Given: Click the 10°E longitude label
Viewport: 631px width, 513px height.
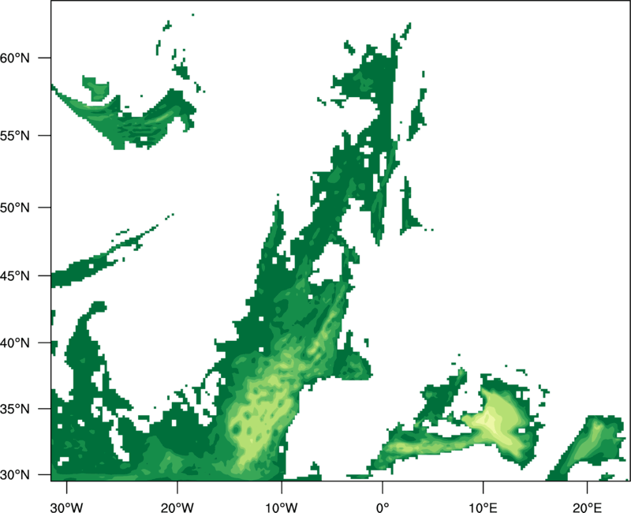Looking at the screenshot, I should pyautogui.click(x=483, y=507).
